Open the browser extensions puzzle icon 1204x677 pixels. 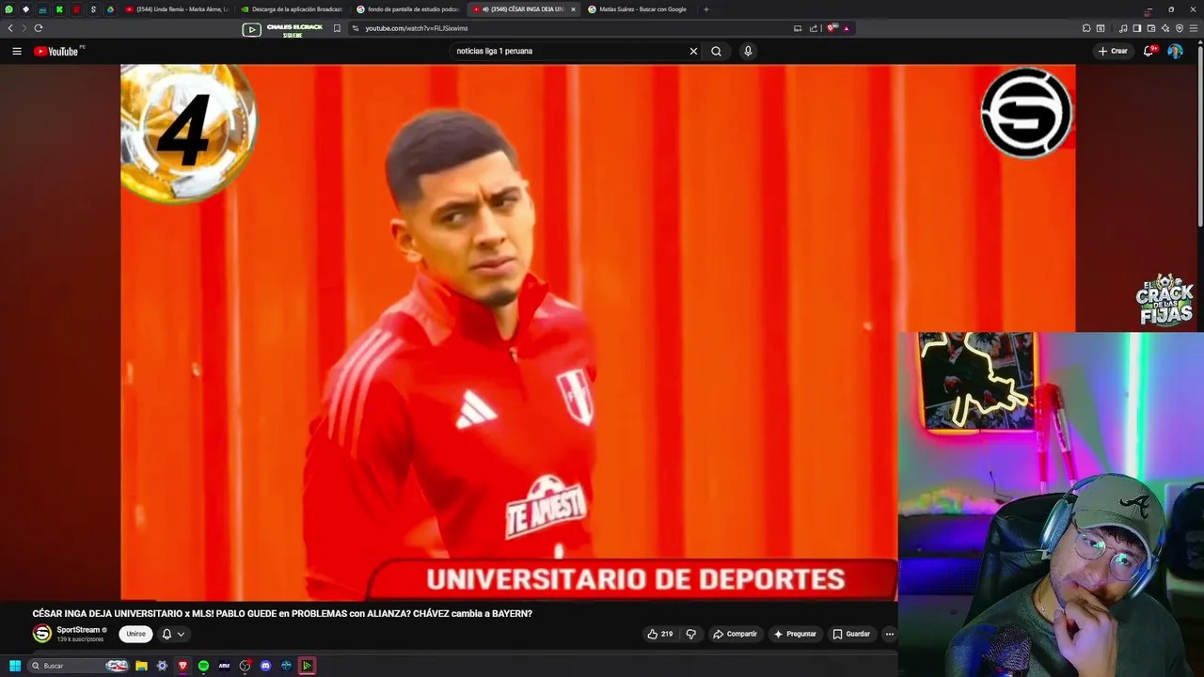coord(1086,28)
